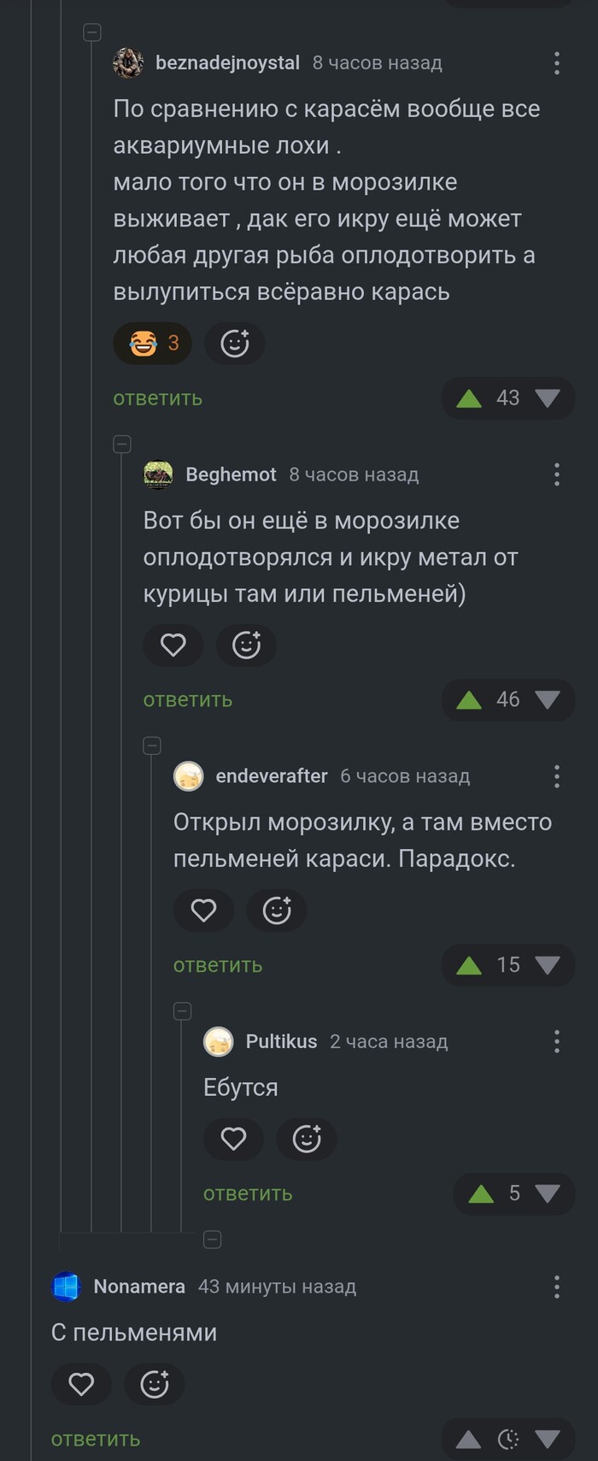Add emoji reaction to Pultikus's comment
The image size is (598, 1461).
point(307,1139)
